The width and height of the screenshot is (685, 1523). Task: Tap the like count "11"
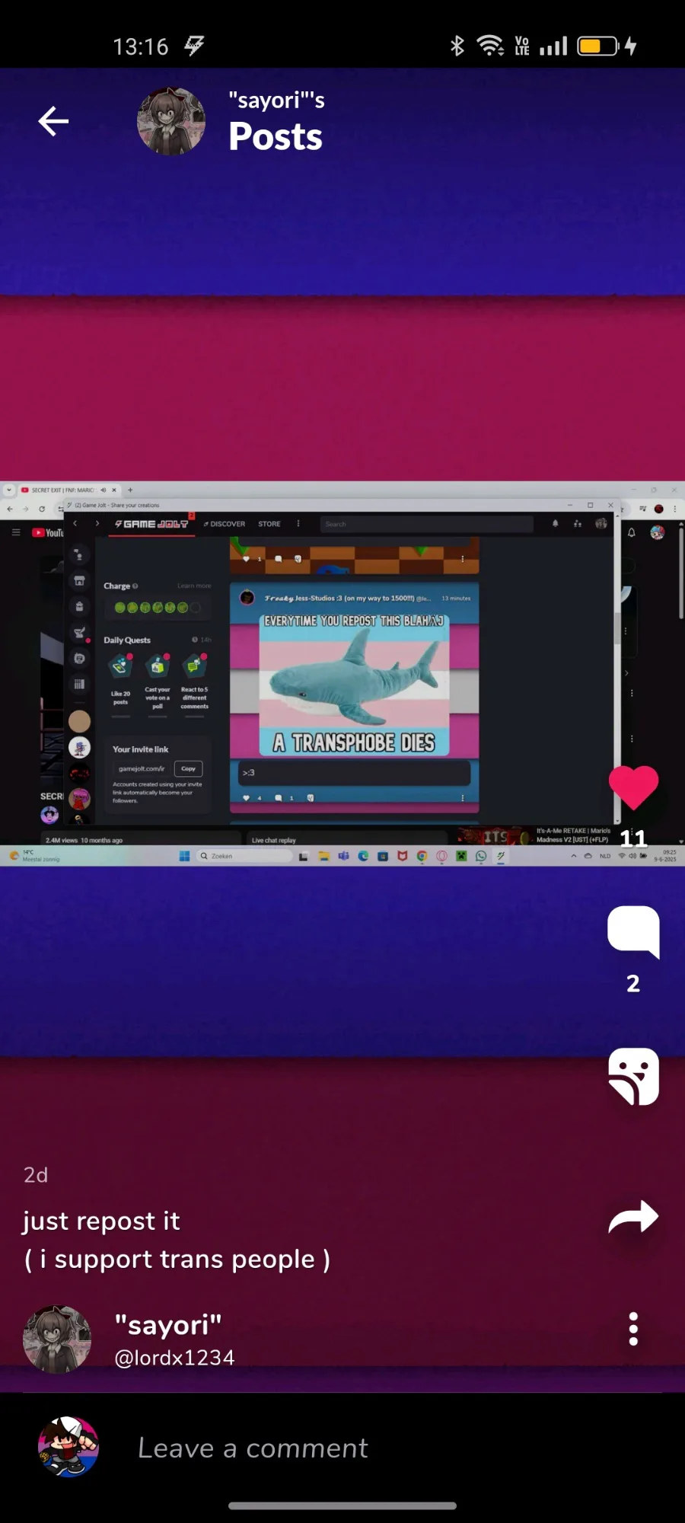[633, 838]
